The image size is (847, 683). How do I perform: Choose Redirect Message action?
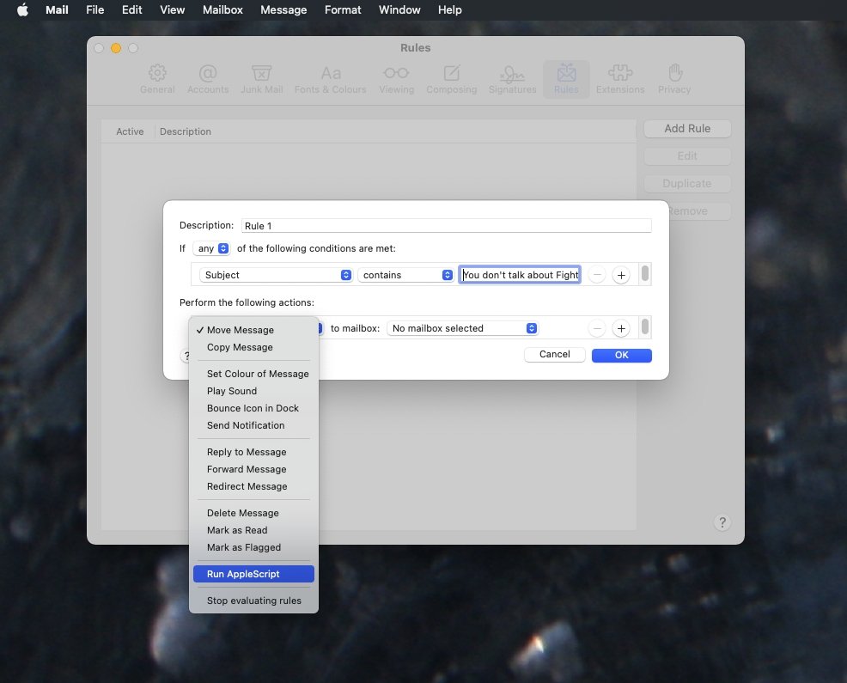(254, 487)
